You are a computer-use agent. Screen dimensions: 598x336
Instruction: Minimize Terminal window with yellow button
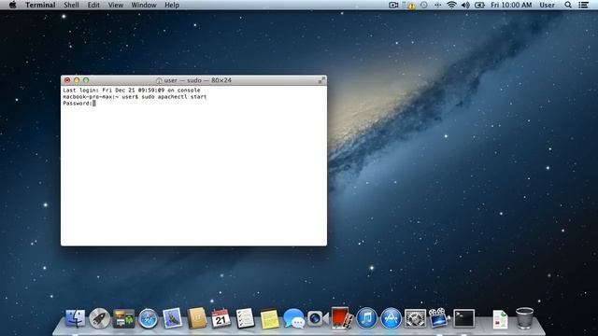click(77, 80)
